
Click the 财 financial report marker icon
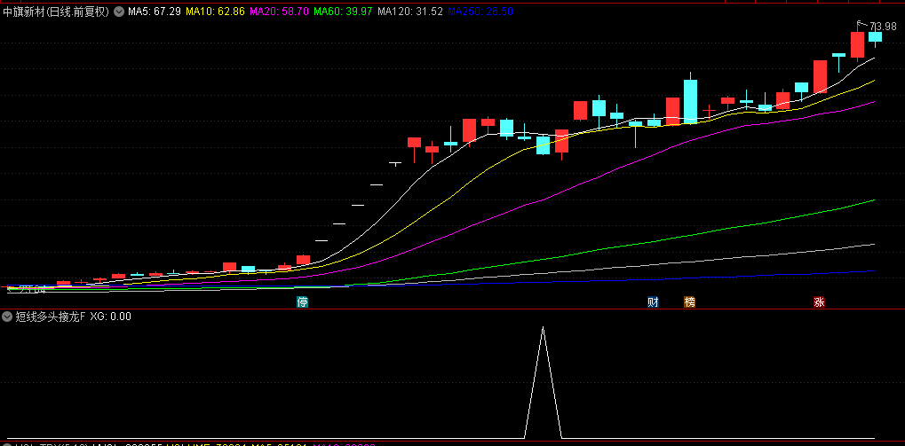tap(653, 302)
